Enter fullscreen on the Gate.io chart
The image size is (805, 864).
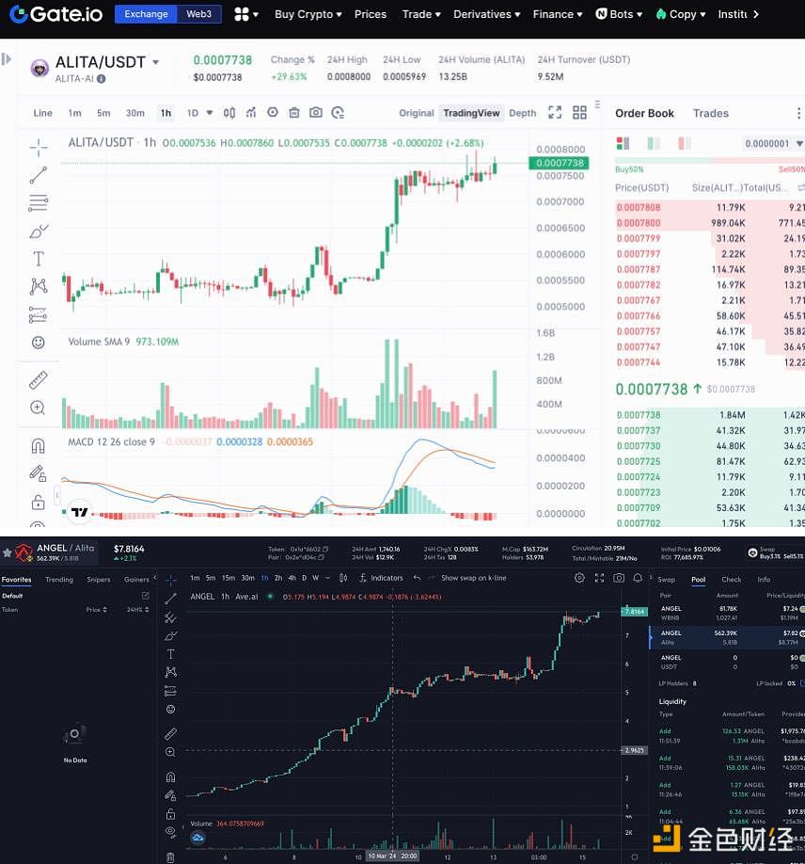click(x=555, y=112)
